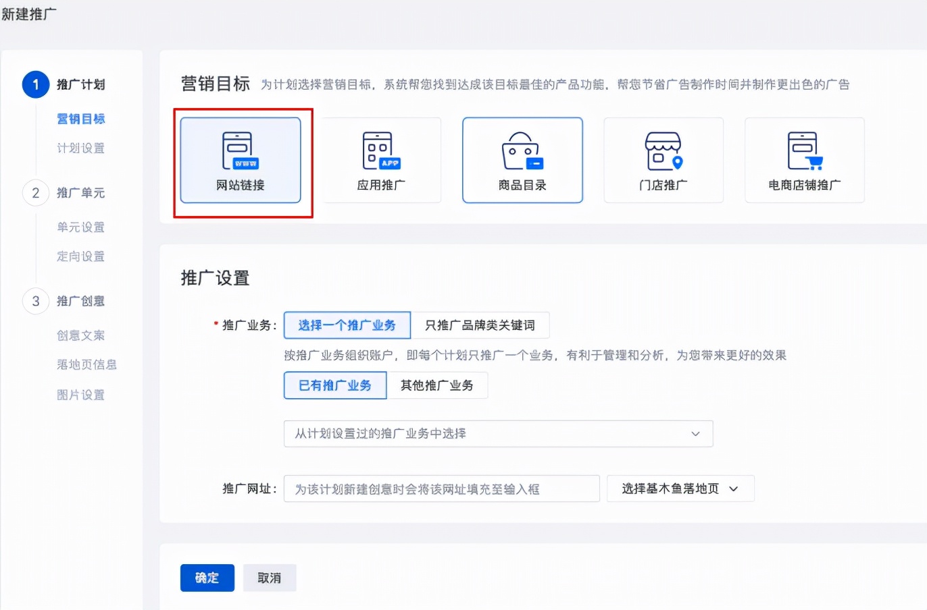Viewport: 927px width, 610px height.
Task: Jump to step 3 推广创意 circle
Action: click(36, 301)
